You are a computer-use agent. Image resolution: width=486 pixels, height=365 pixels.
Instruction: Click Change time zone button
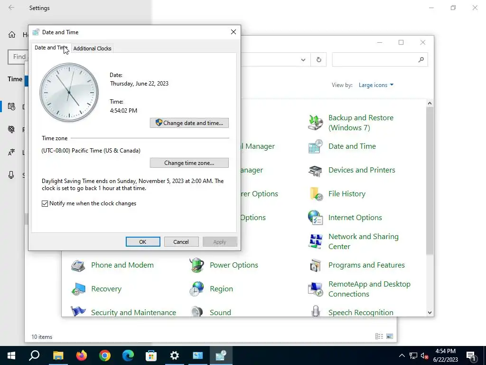[189, 163]
